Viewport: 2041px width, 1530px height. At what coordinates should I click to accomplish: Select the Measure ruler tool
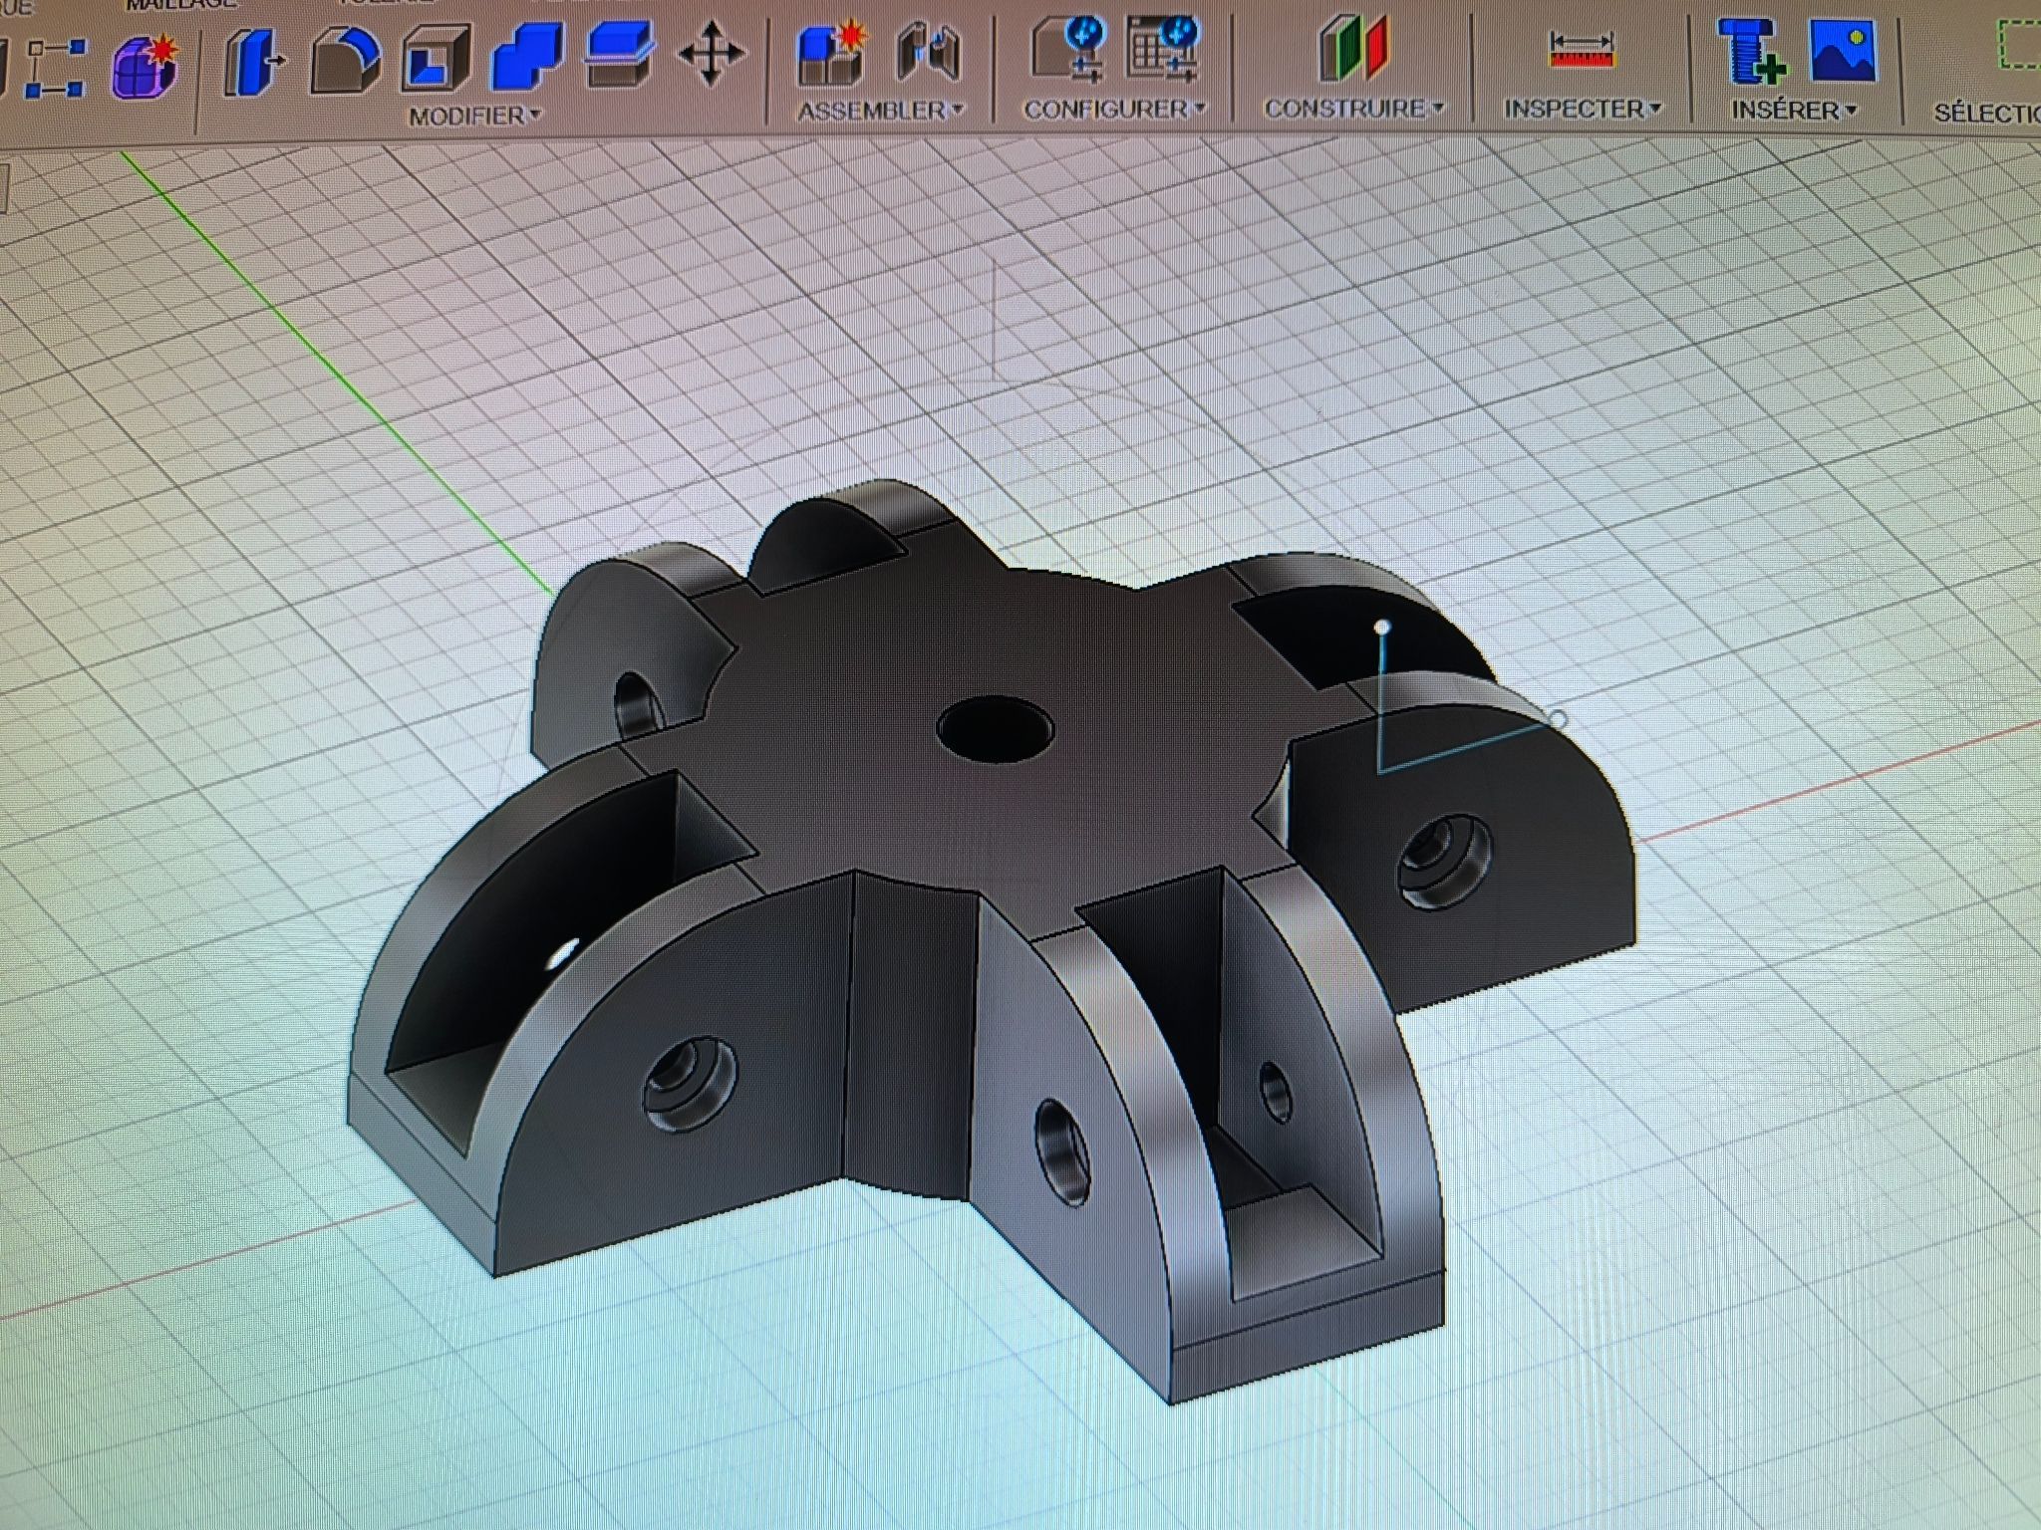[1582, 48]
